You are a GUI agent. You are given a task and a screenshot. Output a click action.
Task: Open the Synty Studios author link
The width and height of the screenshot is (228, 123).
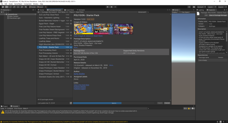click(79, 74)
